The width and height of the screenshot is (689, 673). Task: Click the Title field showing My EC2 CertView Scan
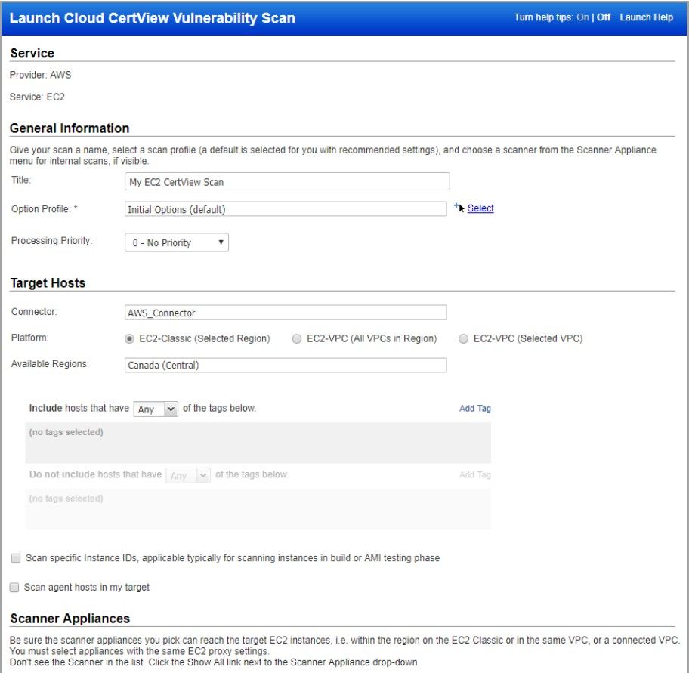coord(287,181)
